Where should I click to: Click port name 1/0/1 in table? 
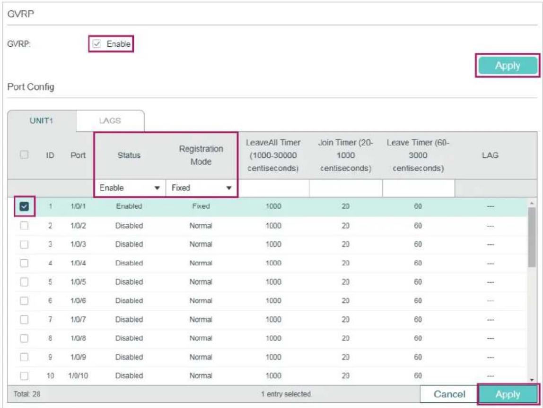pyautogui.click(x=78, y=206)
